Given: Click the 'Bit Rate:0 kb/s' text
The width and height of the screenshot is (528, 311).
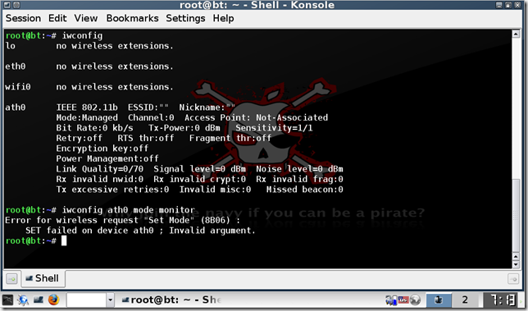Looking at the screenshot, I should (x=94, y=128).
